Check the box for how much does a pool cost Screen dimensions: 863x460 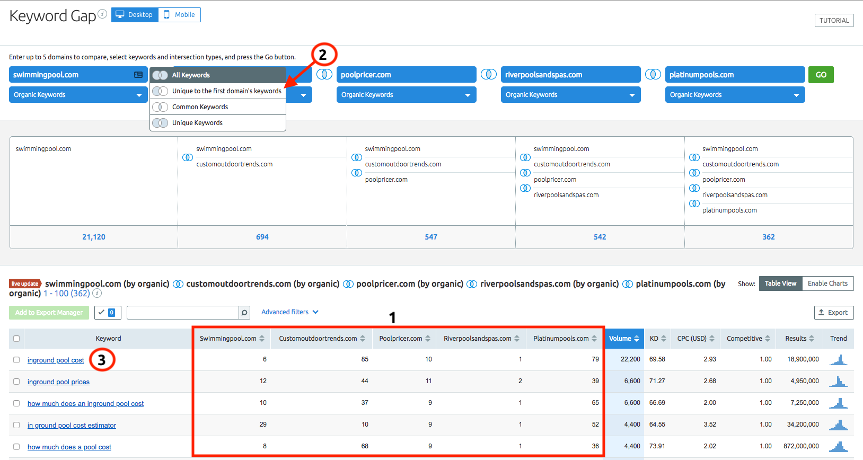(16, 447)
